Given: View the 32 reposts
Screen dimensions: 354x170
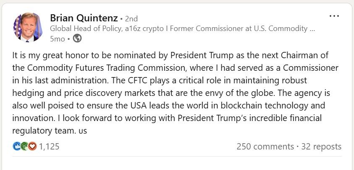Looking at the screenshot, I should (321, 147).
